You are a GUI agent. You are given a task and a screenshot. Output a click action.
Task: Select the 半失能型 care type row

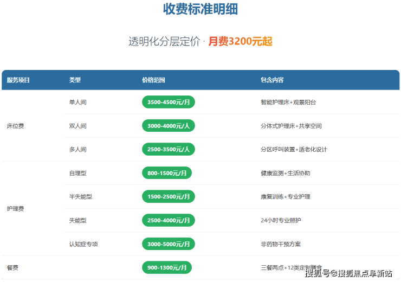coord(81,196)
